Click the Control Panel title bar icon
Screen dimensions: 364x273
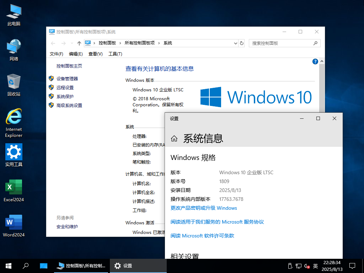pyautogui.click(x=52, y=32)
